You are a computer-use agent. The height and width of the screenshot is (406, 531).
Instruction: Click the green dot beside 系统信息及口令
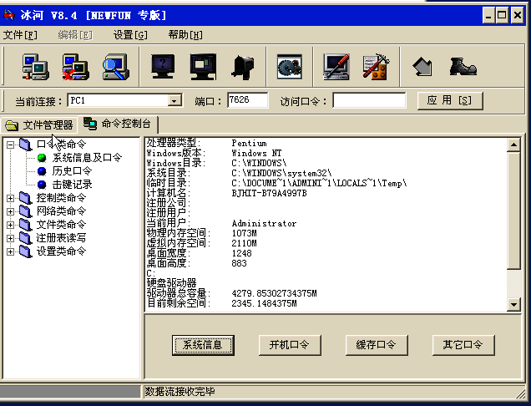tap(42, 158)
